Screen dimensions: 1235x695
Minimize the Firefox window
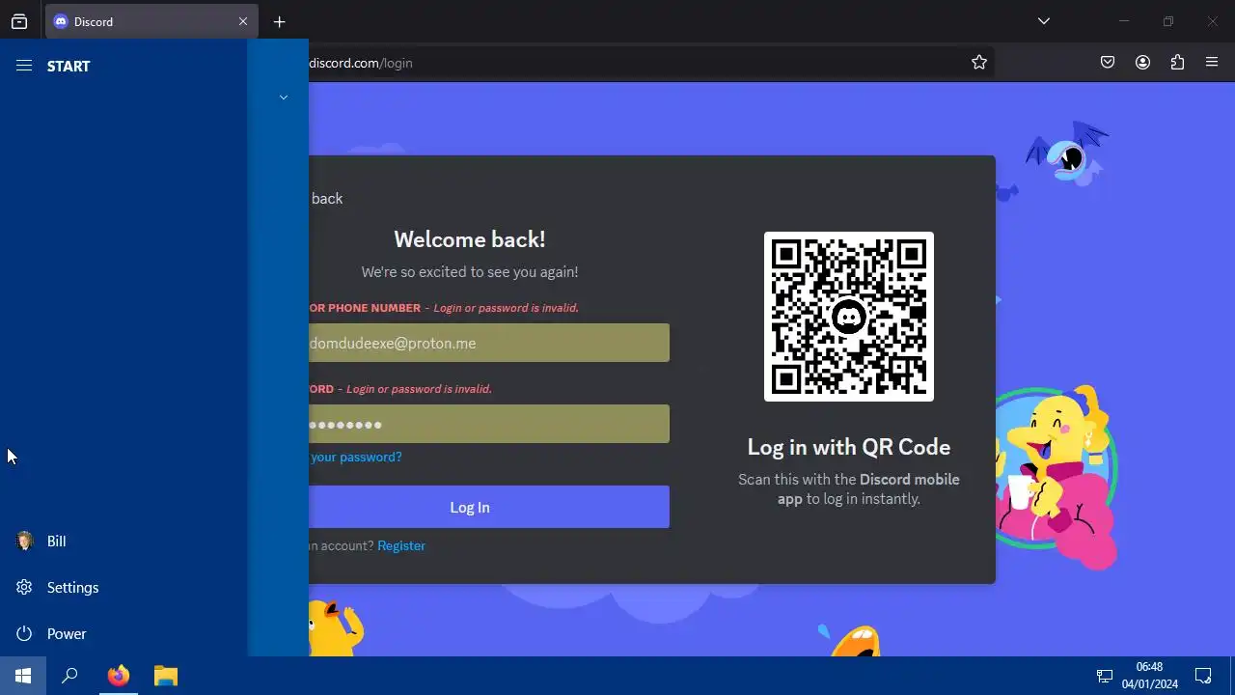(1123, 21)
